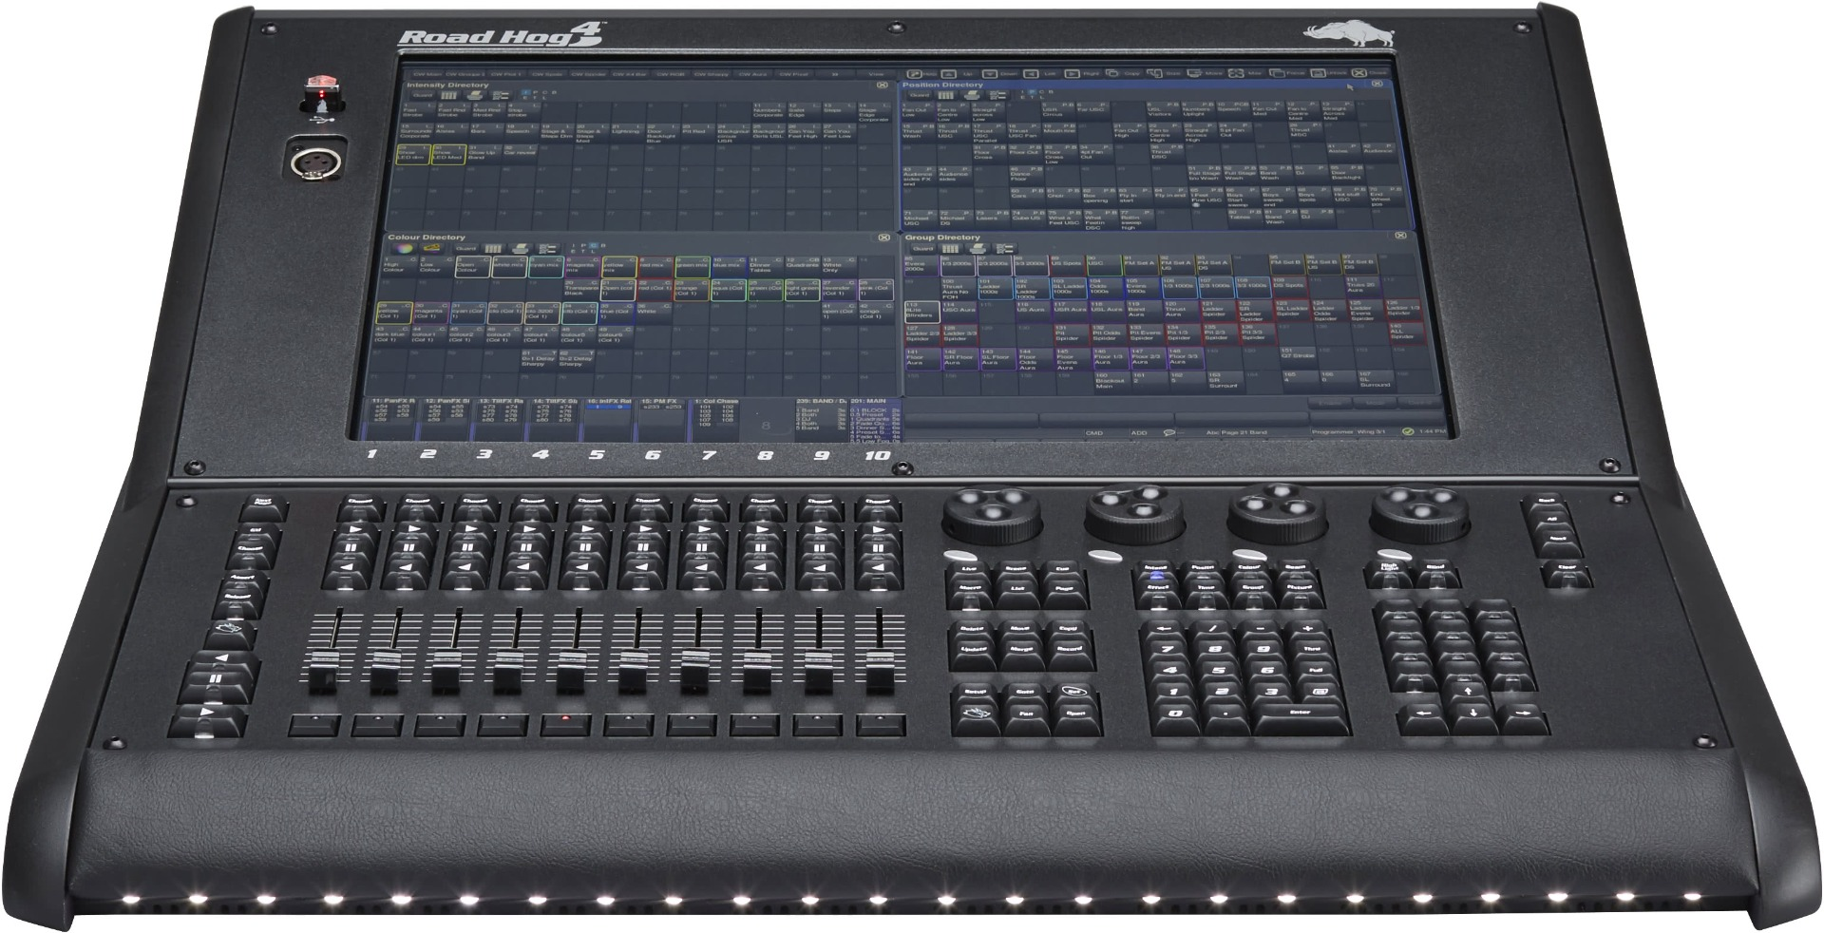Image resolution: width=1824 pixels, height=933 pixels.
Task: Click the Down arrow on the toolbar
Action: (x=990, y=73)
